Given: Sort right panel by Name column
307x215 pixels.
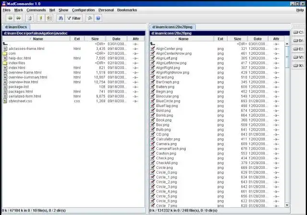Looking at the screenshot, I should 182,39.
